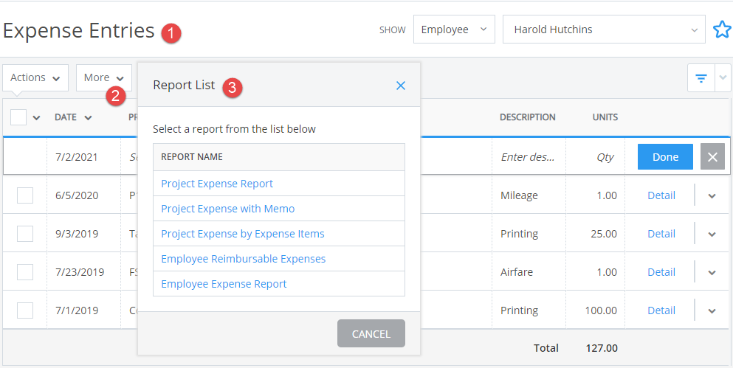This screenshot has width=733, height=368.
Task: Open Project Expense with Memo report
Action: pos(227,209)
